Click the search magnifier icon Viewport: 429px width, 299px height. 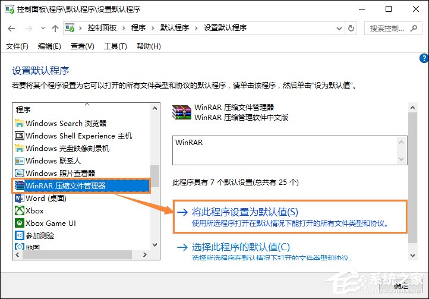414,28
